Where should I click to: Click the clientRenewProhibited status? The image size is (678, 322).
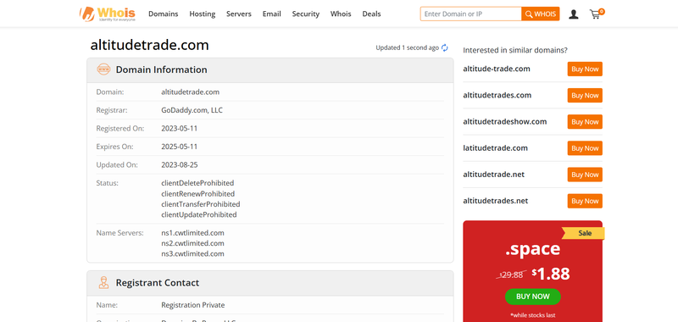[x=198, y=194]
